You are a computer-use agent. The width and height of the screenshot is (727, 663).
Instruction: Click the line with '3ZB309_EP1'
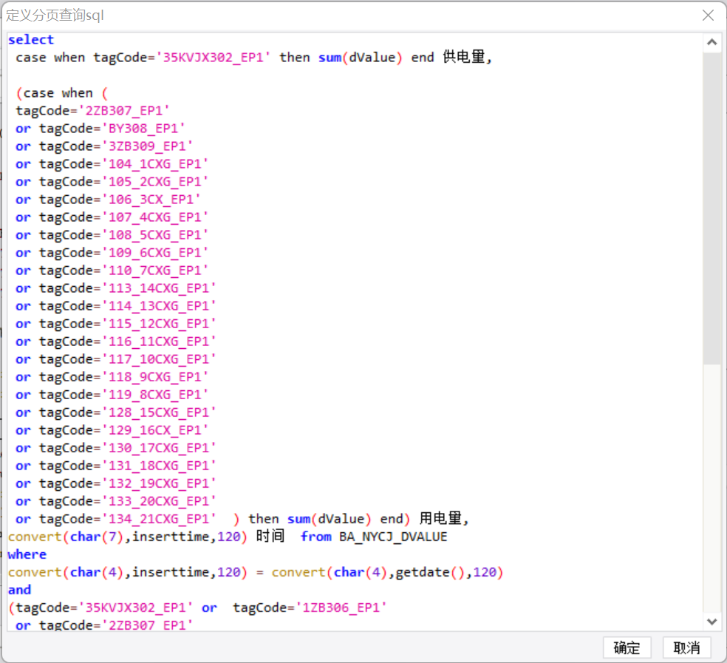[104, 146]
